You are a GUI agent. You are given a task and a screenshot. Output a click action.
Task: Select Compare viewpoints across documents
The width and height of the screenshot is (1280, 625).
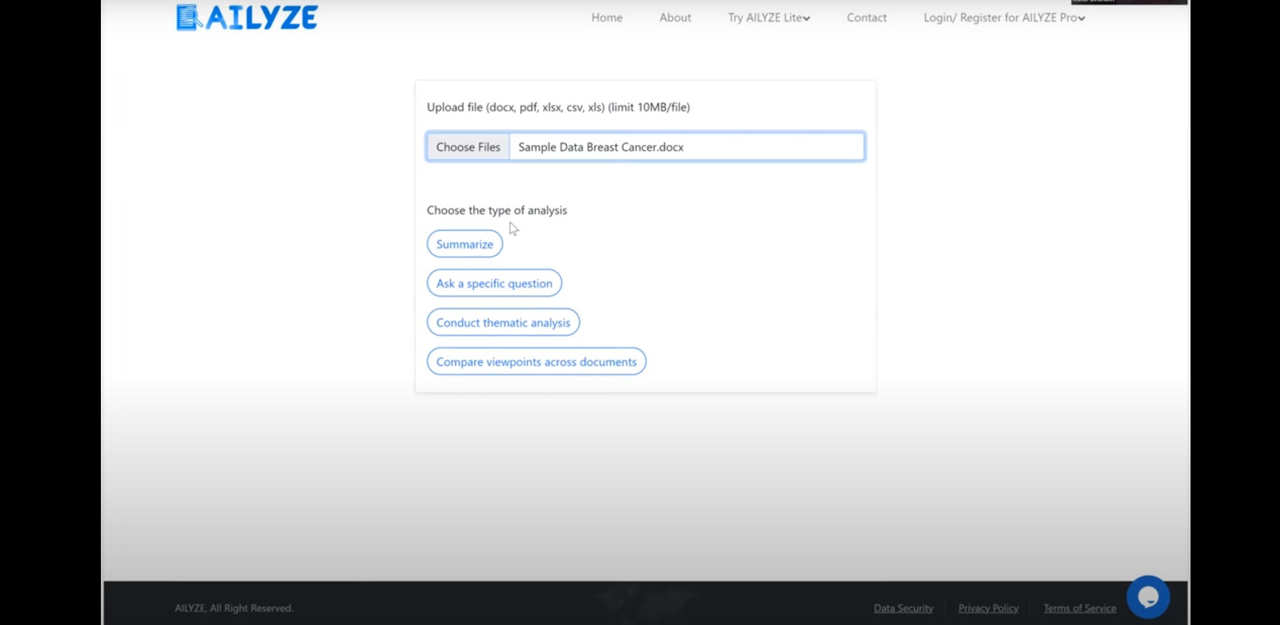click(x=536, y=362)
